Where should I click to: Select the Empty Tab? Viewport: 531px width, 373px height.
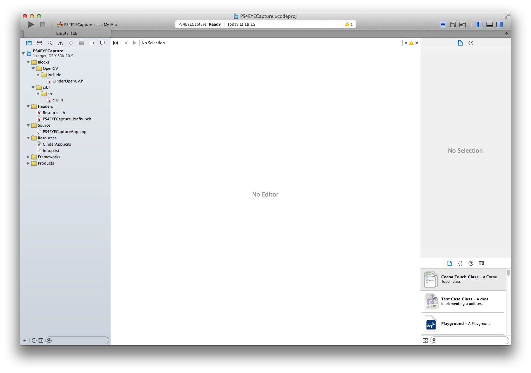[x=67, y=33]
